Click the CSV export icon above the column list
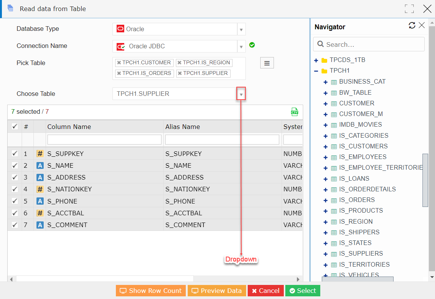Viewport: 435px width, 299px height. (294, 112)
